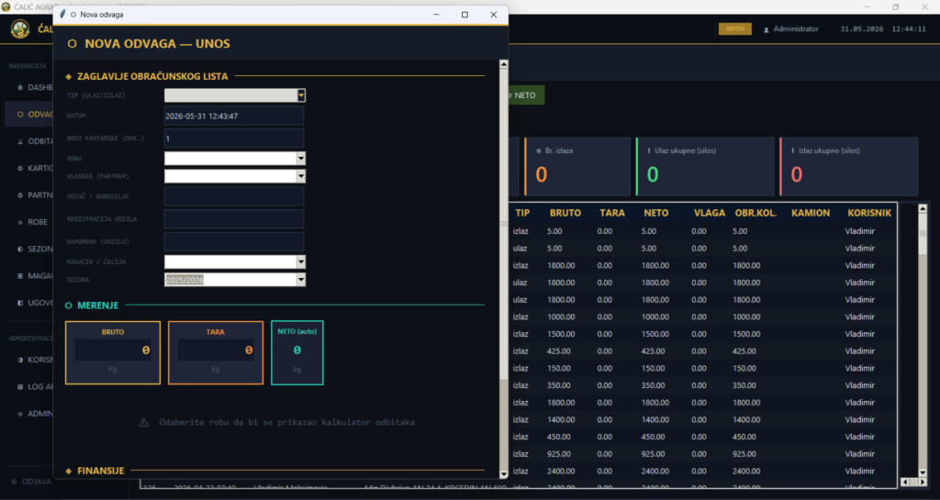Screen dimensions: 940x500
Task: Click the BRUTO weight value field
Action: click(113, 350)
